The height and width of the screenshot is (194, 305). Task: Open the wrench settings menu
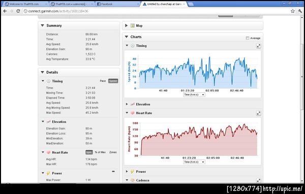[x=300, y=11]
